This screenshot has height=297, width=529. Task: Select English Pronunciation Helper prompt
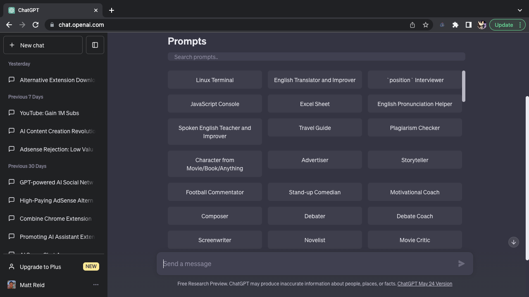coord(415,104)
